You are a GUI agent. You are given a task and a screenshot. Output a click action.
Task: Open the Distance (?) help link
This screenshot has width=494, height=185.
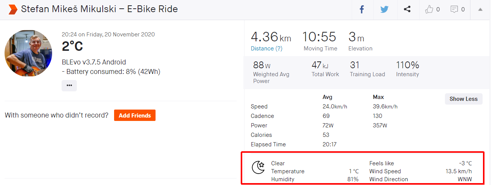point(267,49)
